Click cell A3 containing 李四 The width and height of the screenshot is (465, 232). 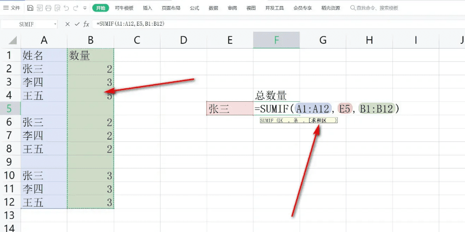(44, 82)
